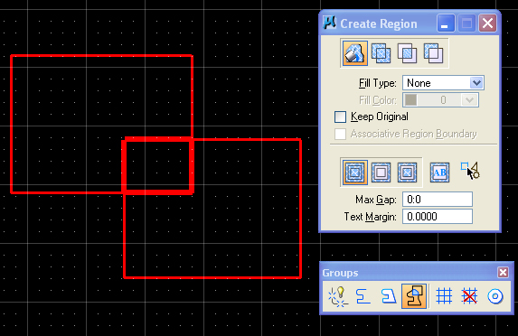
Task: Click into the Text Margin field
Action: [x=438, y=217]
